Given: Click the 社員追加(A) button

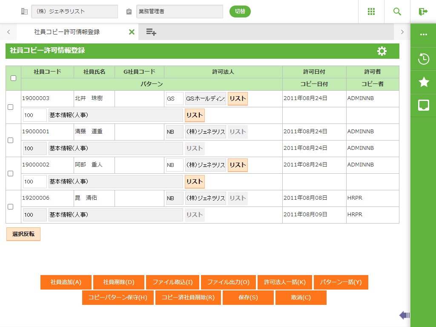Looking at the screenshot, I should coord(66,282).
